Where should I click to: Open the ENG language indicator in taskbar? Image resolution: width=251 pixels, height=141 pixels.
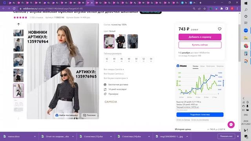(x=246, y=115)
